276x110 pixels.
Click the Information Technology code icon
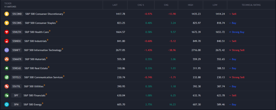7,50
